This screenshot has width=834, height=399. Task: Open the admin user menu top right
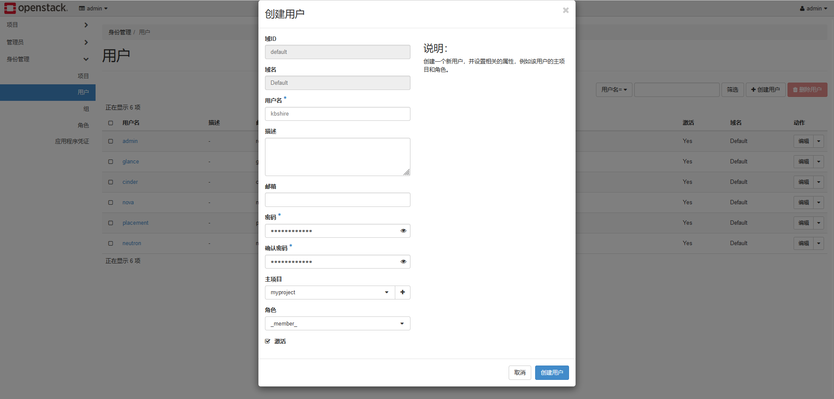[813, 9]
